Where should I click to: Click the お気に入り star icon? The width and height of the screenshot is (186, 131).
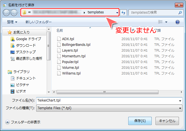(x=10, y=32)
